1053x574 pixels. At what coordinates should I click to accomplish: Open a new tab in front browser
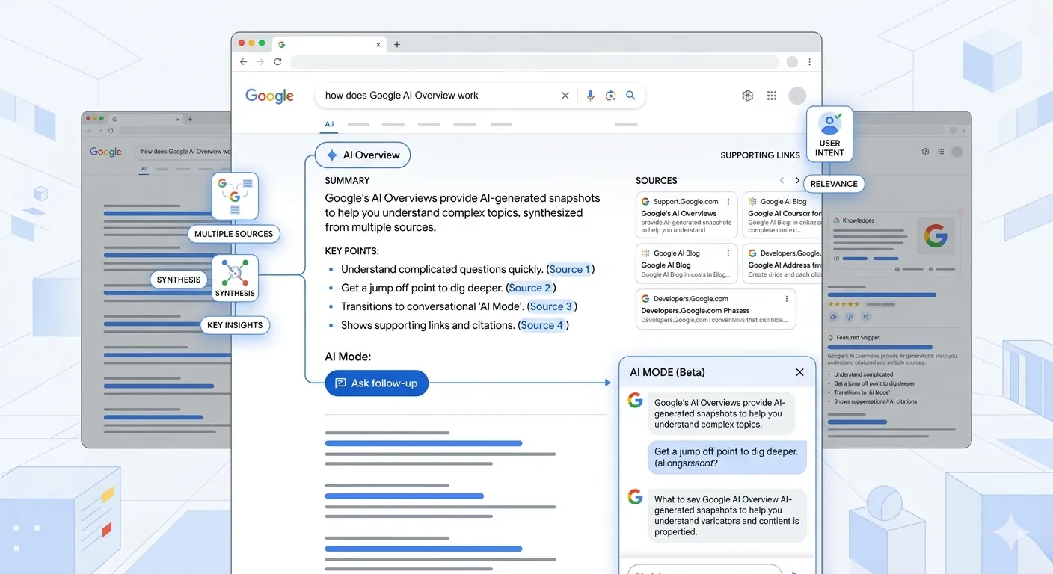tap(397, 45)
